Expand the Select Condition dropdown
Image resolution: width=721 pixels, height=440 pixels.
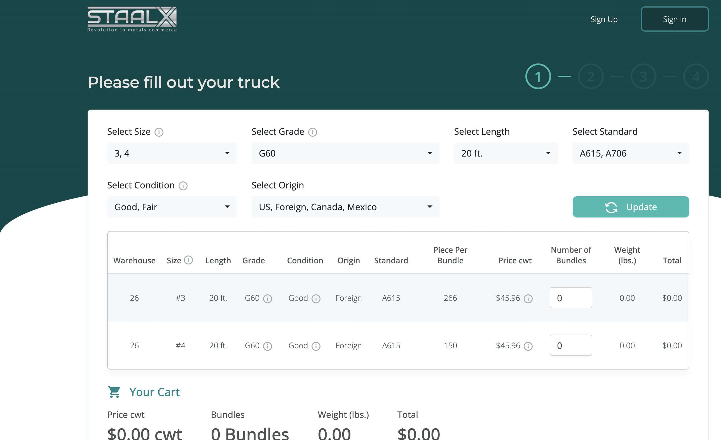(172, 207)
